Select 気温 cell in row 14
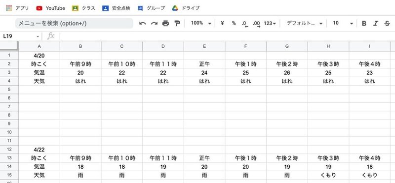 tap(39, 167)
